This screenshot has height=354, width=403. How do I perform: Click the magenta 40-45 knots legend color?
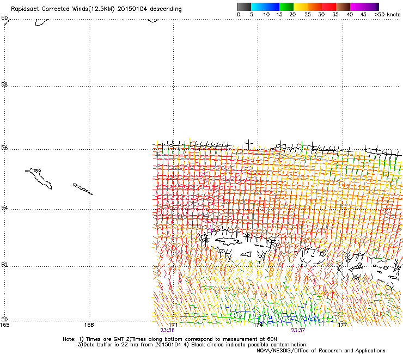(x=357, y=7)
